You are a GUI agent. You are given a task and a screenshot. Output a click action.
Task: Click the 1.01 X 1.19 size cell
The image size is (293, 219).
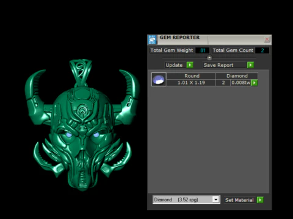click(x=191, y=83)
